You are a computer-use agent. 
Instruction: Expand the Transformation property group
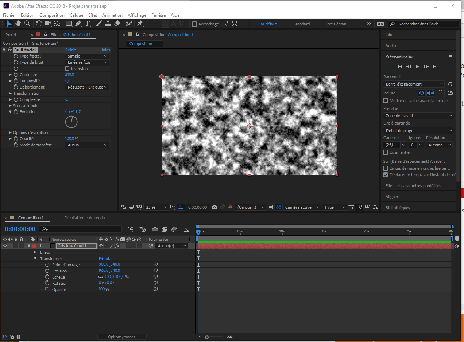click(x=10, y=93)
